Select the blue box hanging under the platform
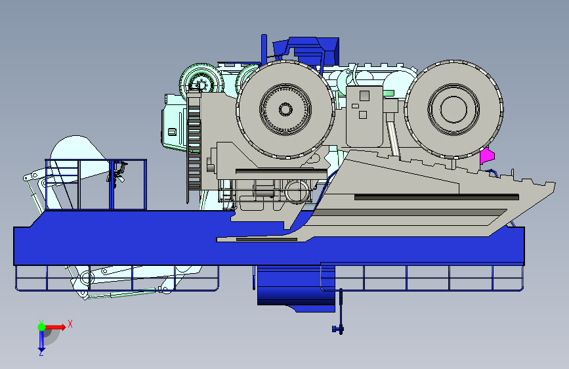The image size is (569, 369). [x=296, y=288]
